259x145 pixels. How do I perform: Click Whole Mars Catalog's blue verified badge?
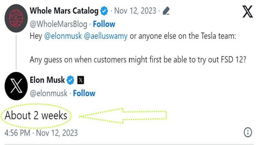point(104,11)
